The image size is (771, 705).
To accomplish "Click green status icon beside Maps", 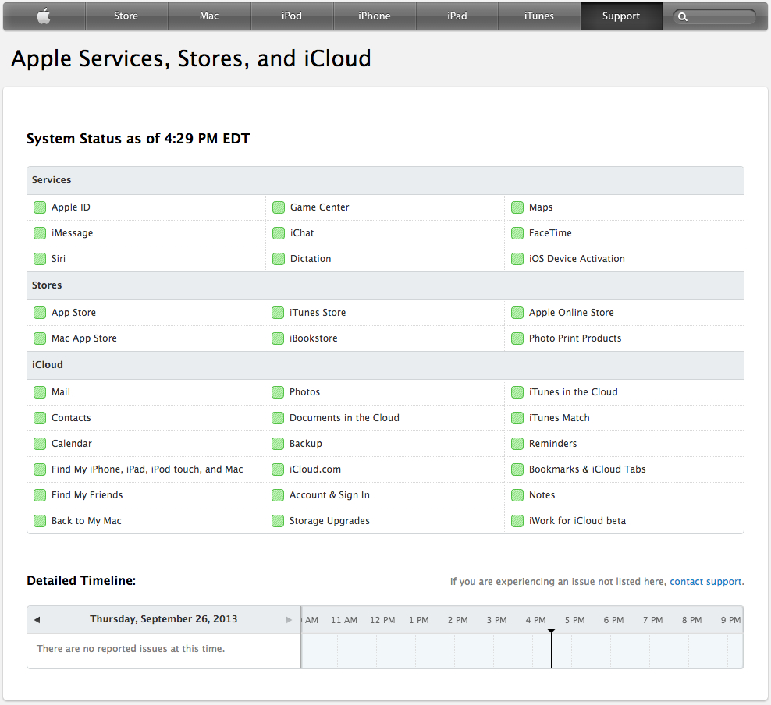I will tap(517, 207).
